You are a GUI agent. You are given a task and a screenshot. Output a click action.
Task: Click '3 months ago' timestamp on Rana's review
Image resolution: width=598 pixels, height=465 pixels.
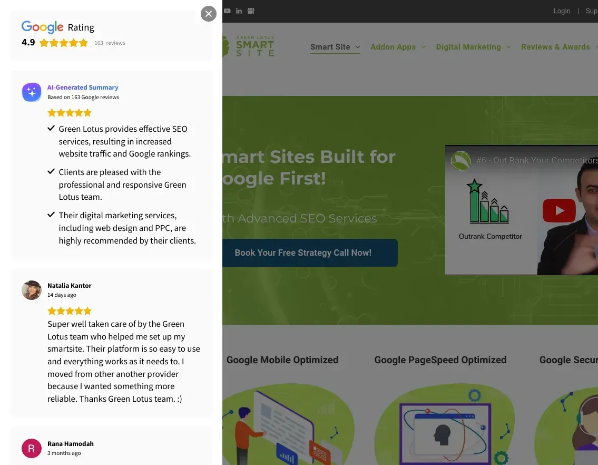pyautogui.click(x=64, y=453)
